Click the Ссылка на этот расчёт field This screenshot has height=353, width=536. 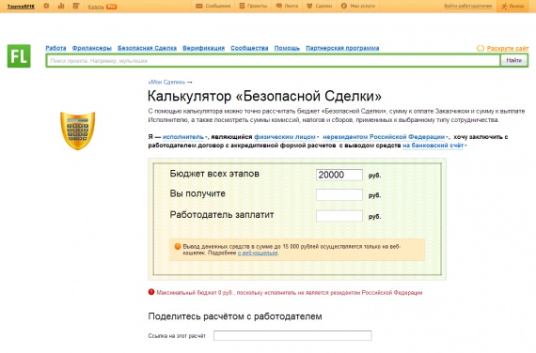coord(292,335)
